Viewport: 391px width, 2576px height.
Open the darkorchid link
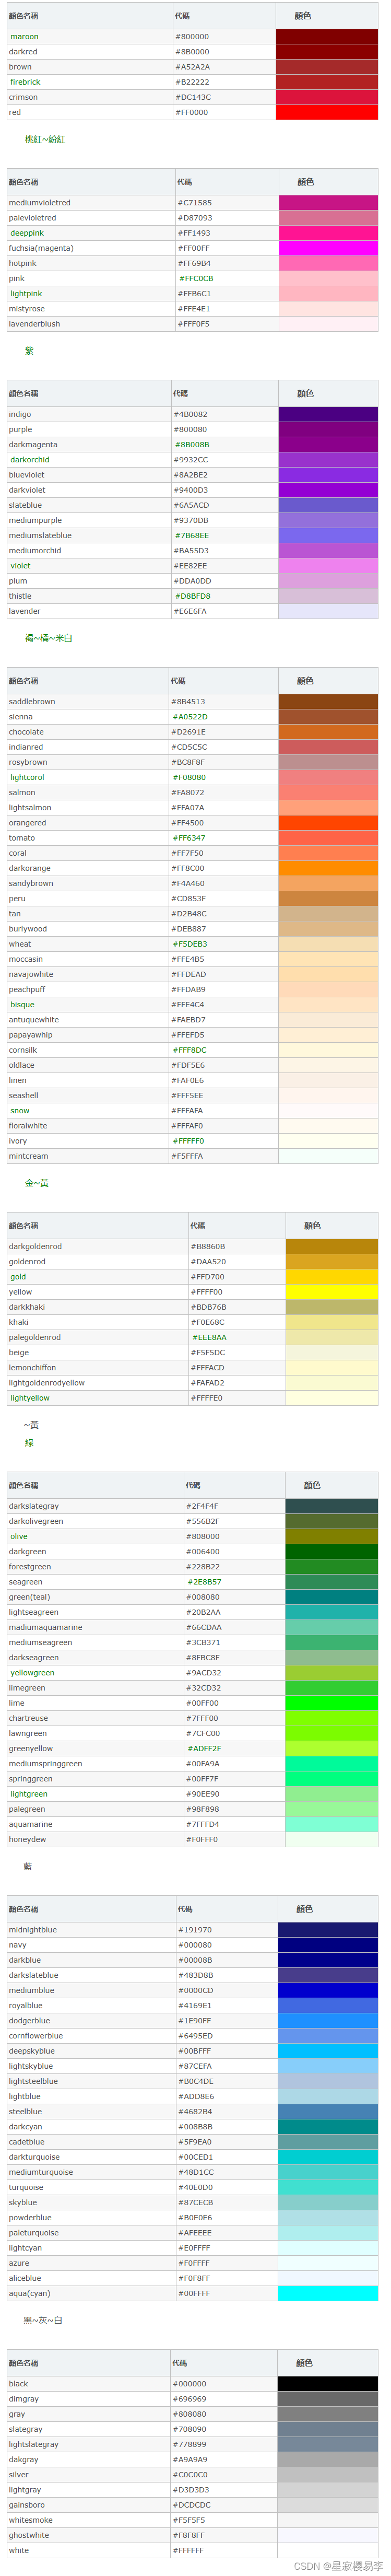coord(30,460)
